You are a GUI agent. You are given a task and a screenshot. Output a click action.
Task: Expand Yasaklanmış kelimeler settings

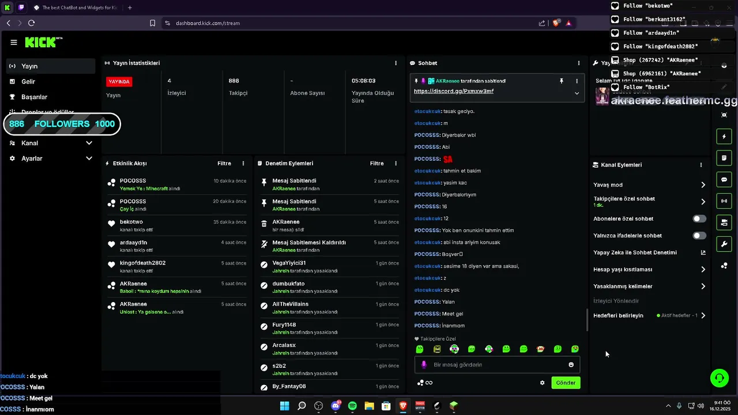(x=703, y=286)
